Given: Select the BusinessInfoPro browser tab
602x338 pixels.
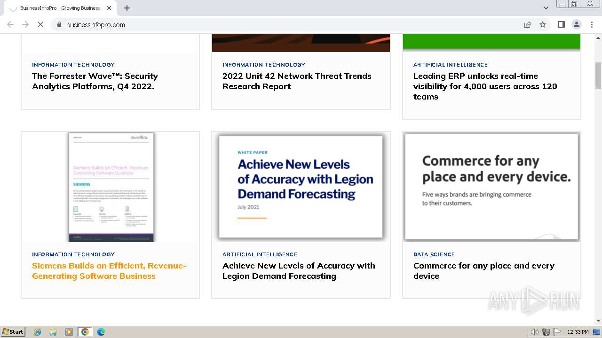Looking at the screenshot, I should coord(60,8).
